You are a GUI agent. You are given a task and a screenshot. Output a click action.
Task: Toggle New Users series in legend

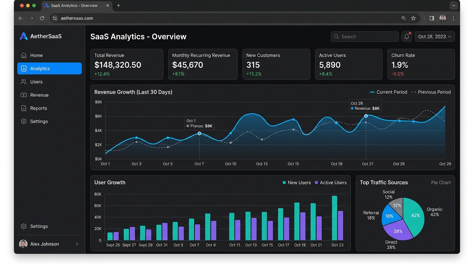(297, 183)
